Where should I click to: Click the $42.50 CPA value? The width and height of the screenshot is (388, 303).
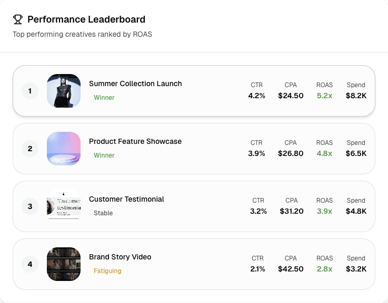[x=291, y=269]
